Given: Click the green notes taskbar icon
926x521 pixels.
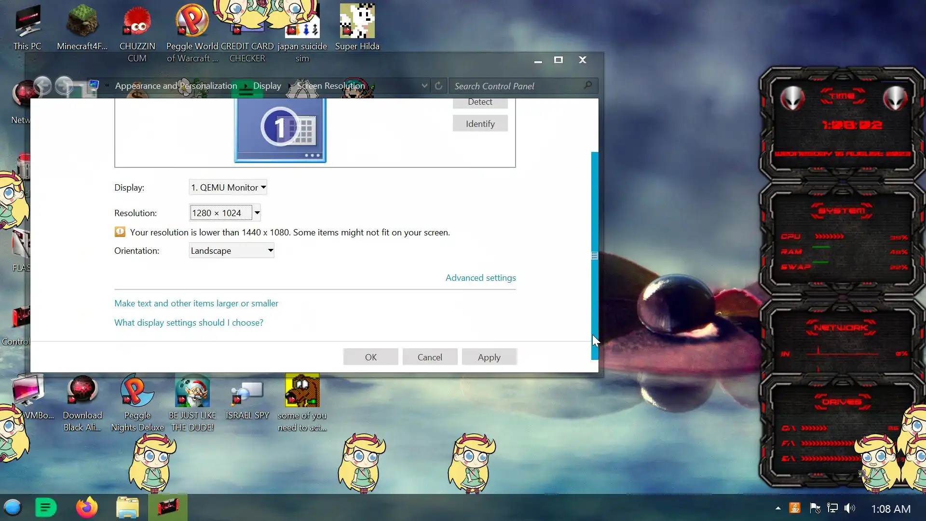Looking at the screenshot, I should 46,507.
